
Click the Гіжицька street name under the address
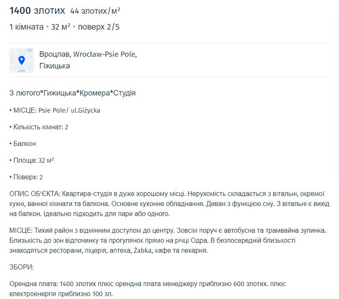[55, 66]
